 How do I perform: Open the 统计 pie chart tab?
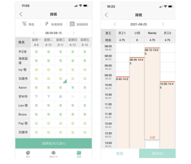point(28,154)
